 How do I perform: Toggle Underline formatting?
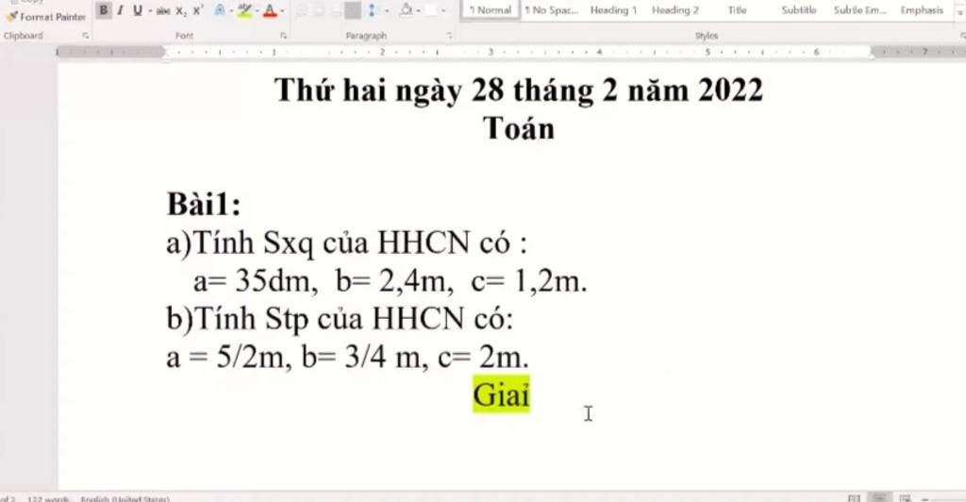(138, 9)
